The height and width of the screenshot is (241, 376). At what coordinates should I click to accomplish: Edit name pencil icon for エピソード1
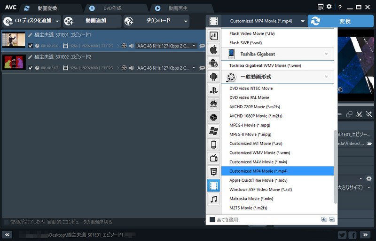pyautogui.click(x=30, y=35)
